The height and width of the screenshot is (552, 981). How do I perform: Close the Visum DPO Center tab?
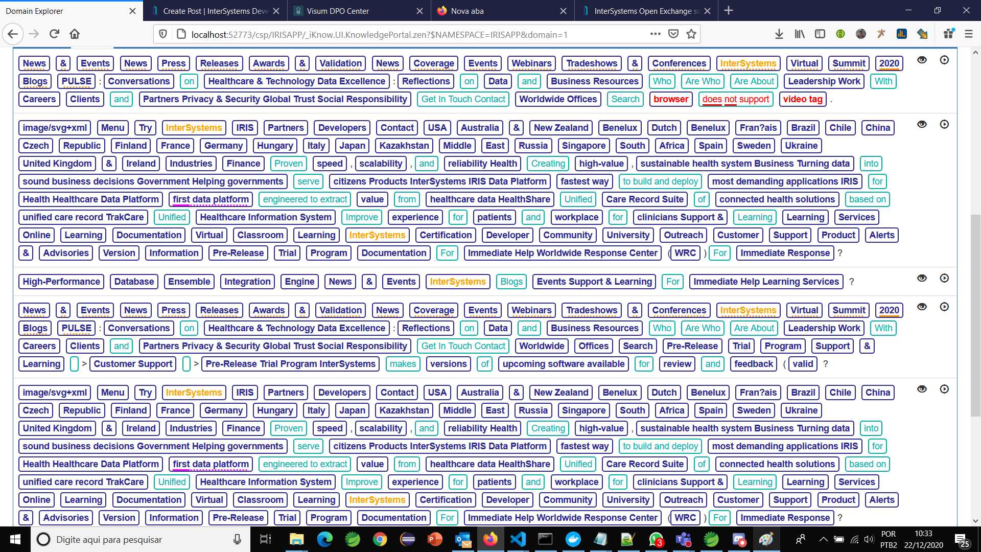(x=419, y=11)
